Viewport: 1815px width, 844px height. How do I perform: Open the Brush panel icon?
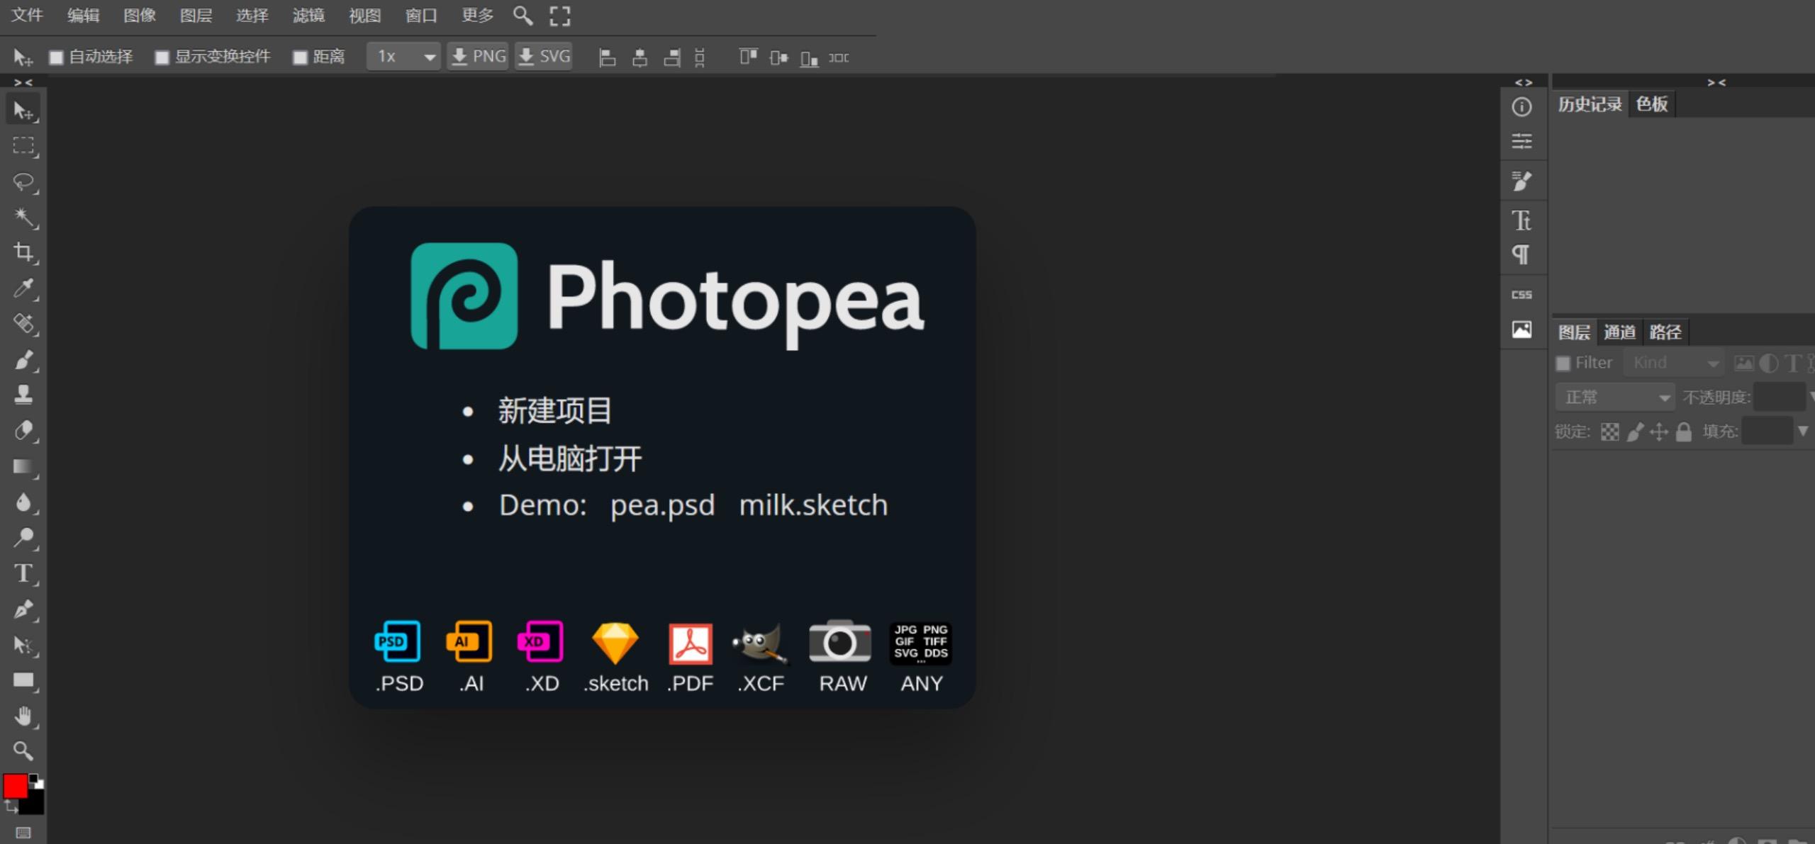[1521, 181]
